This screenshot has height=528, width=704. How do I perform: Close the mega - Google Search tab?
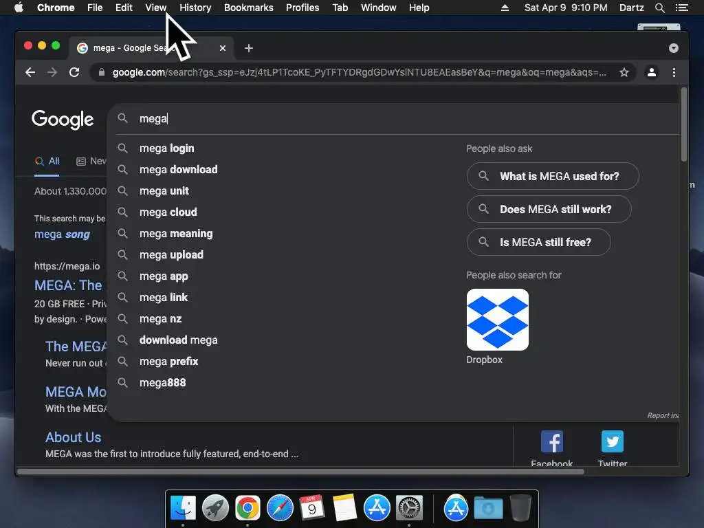[223, 48]
